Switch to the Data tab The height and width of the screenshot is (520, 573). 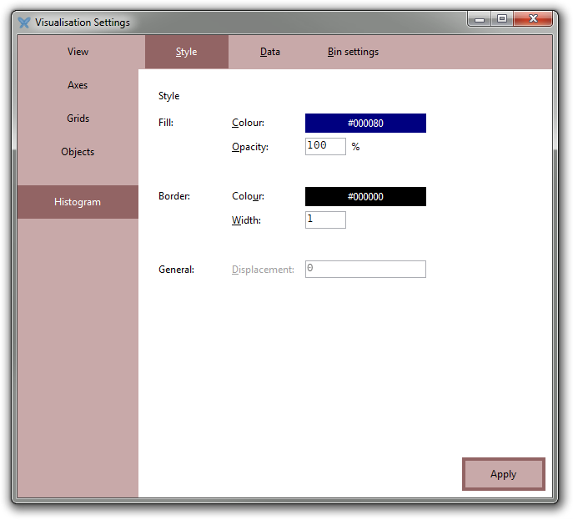coord(269,52)
